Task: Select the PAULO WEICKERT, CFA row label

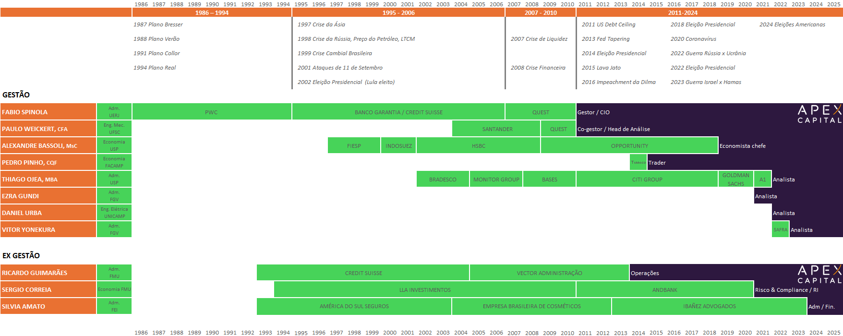Action: tap(48, 129)
